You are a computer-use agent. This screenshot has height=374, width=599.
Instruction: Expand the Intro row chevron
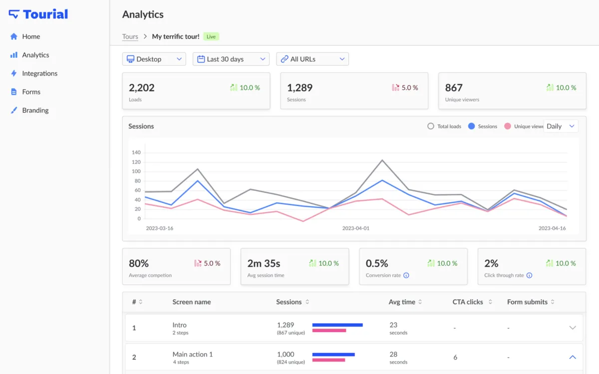tap(573, 328)
